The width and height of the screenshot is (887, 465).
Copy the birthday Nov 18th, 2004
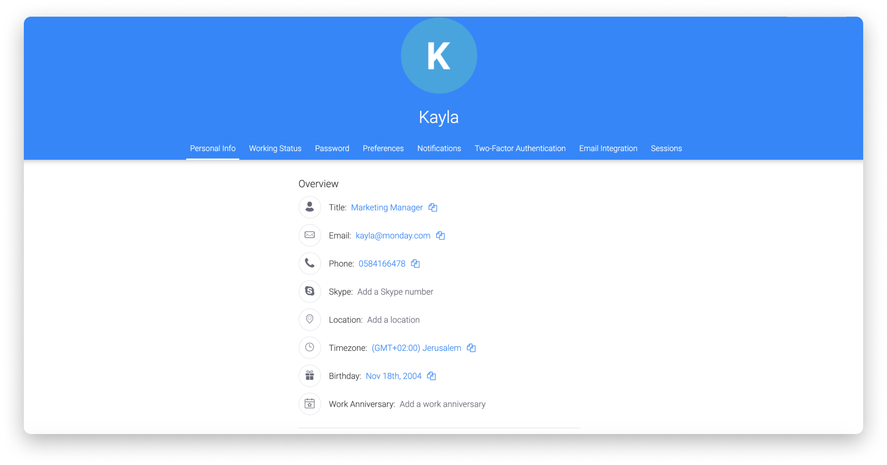point(432,376)
